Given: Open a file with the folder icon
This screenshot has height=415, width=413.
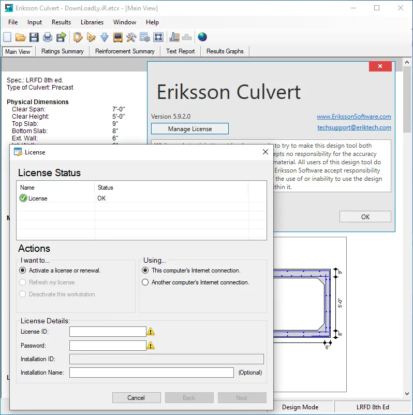Looking at the screenshot, I should tap(20, 37).
